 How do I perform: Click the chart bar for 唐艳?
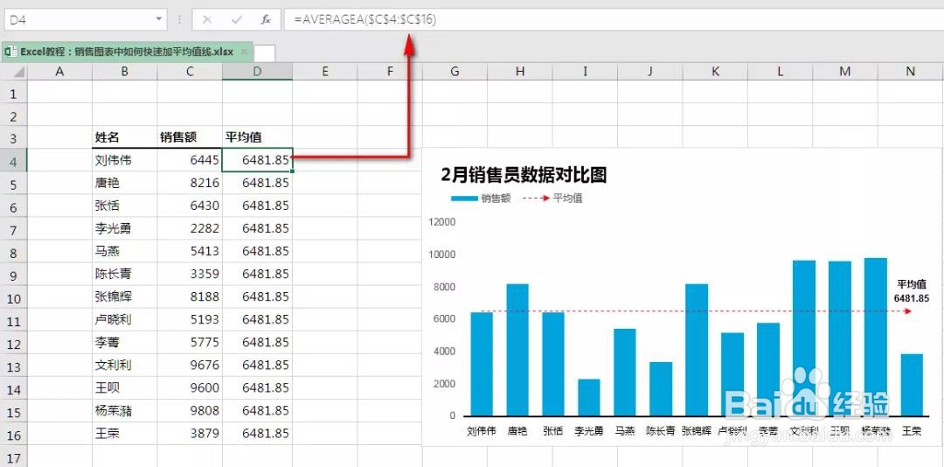pyautogui.click(x=517, y=350)
